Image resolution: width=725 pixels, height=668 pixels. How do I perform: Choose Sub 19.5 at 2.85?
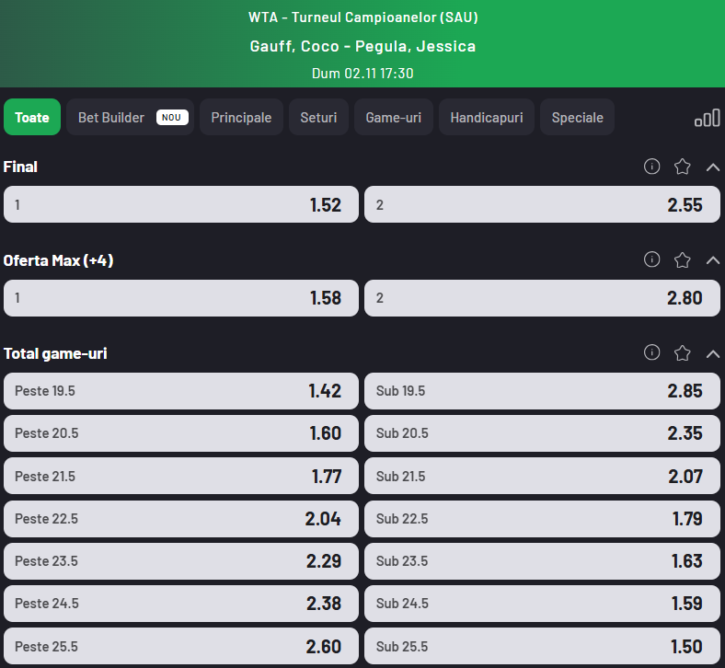[542, 391]
